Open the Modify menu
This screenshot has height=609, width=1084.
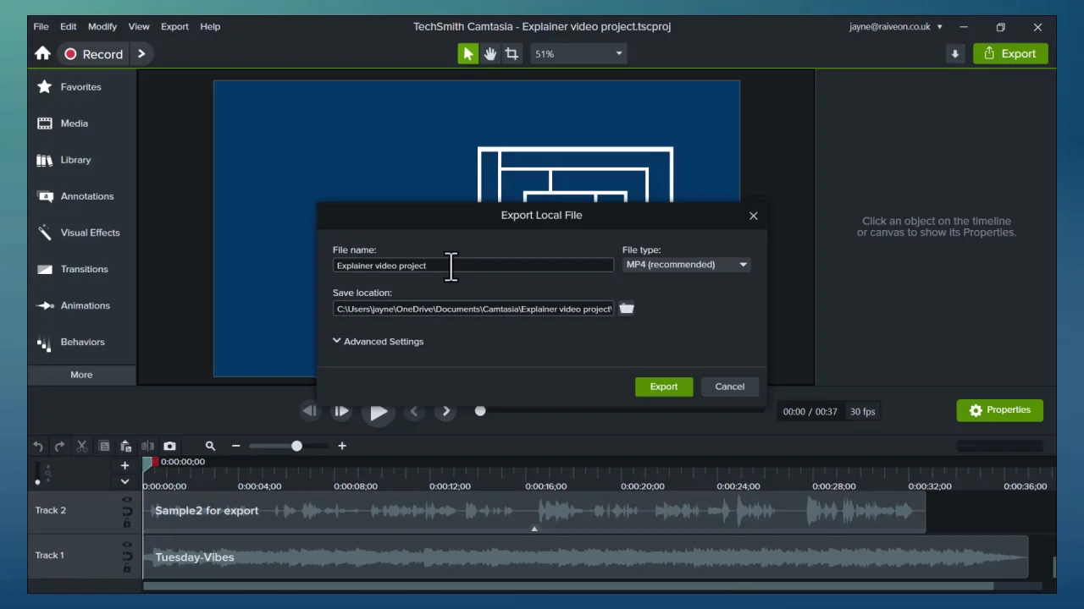click(x=102, y=26)
